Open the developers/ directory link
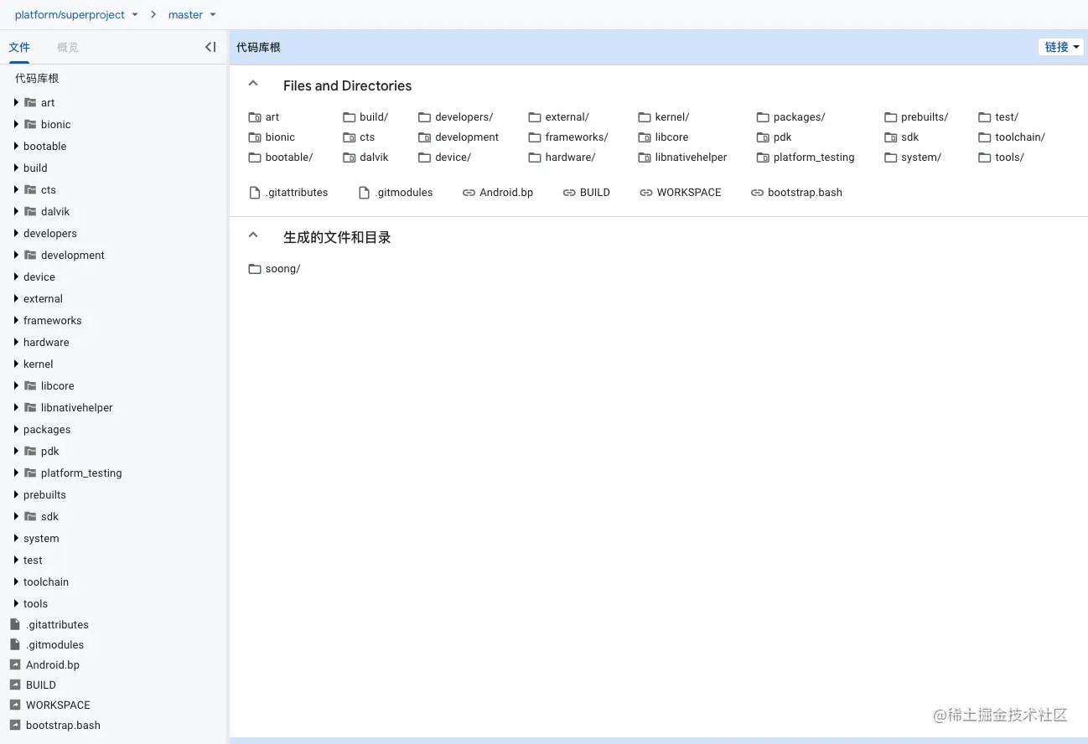Viewport: 1088px width, 744px height. (464, 117)
